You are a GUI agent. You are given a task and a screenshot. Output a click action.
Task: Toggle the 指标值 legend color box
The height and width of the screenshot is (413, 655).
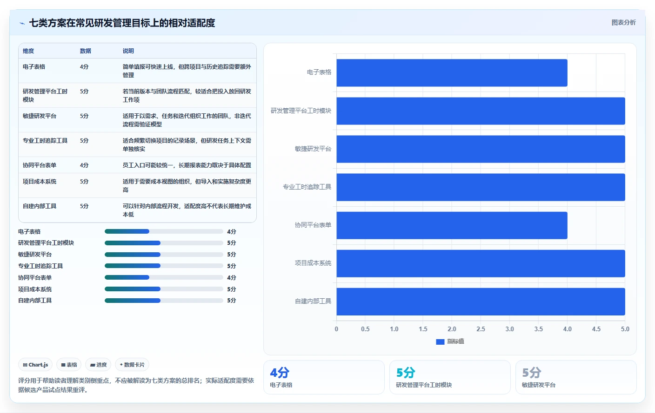440,341
